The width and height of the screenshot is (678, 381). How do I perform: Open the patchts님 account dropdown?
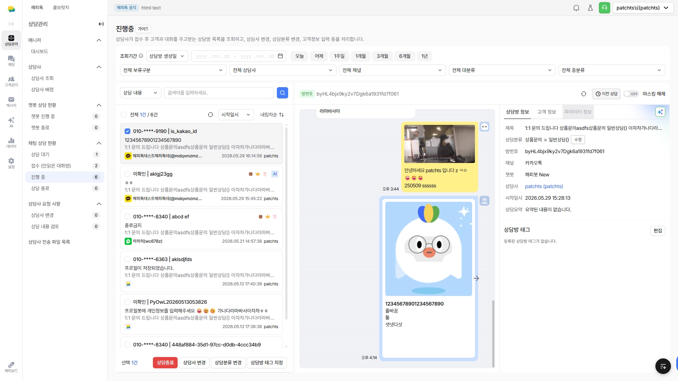[643, 8]
